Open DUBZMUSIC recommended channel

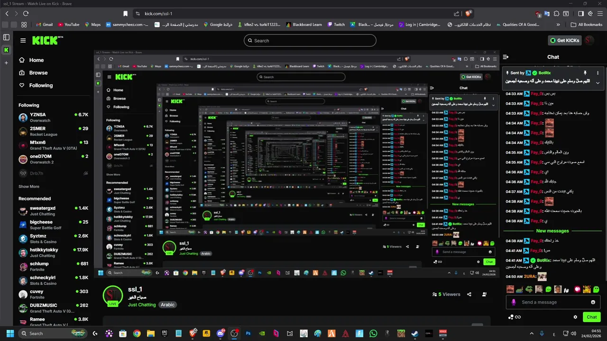pos(54,308)
